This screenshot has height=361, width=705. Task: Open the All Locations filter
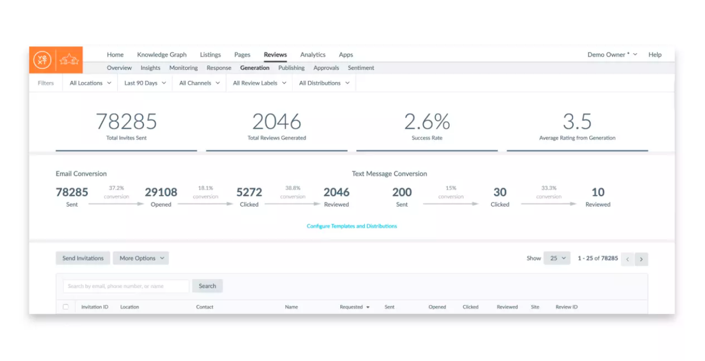click(89, 83)
